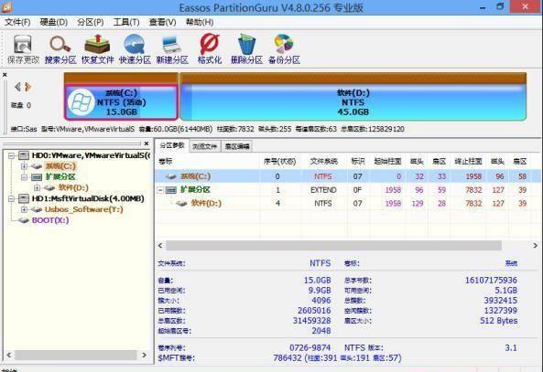Click the 起始柱面 column header
The width and height of the screenshot is (543, 372).
click(x=387, y=162)
